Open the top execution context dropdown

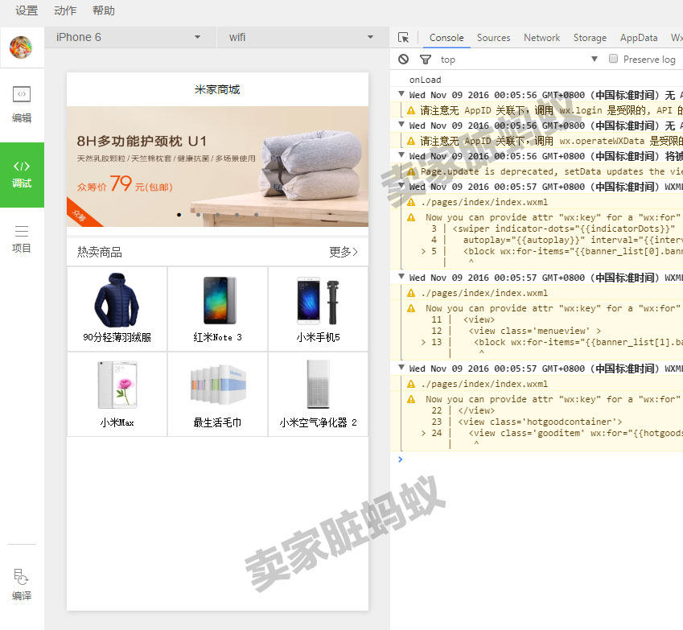(x=518, y=60)
